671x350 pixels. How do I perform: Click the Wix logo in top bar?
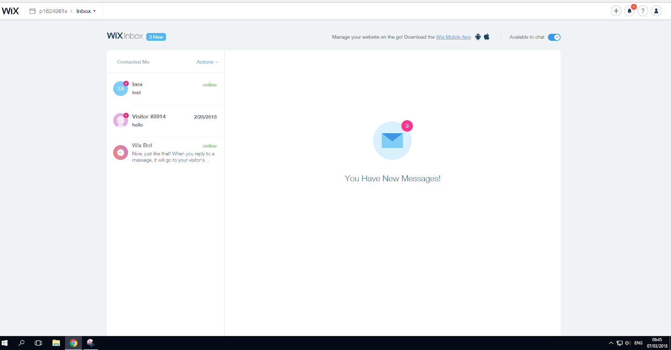[x=10, y=11]
